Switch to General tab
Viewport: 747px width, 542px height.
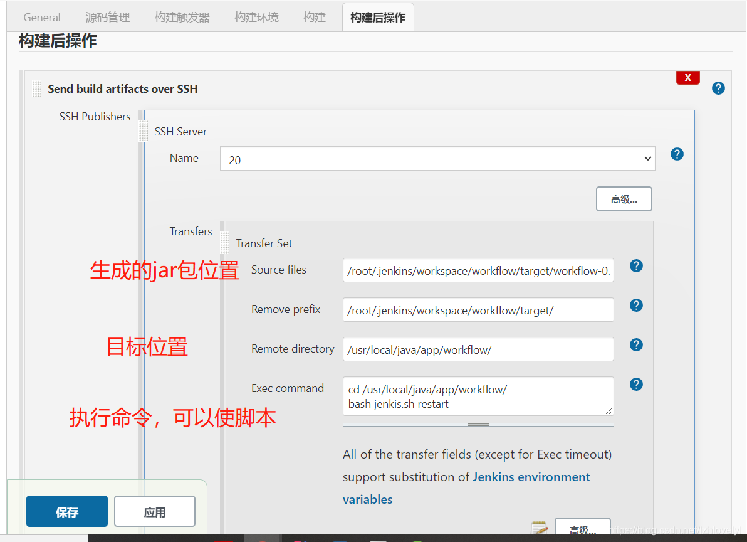(42, 18)
